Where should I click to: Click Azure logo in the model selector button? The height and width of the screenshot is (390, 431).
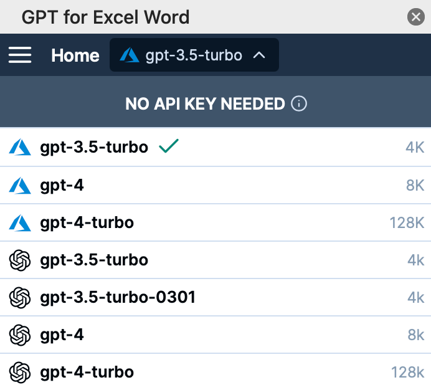point(130,55)
